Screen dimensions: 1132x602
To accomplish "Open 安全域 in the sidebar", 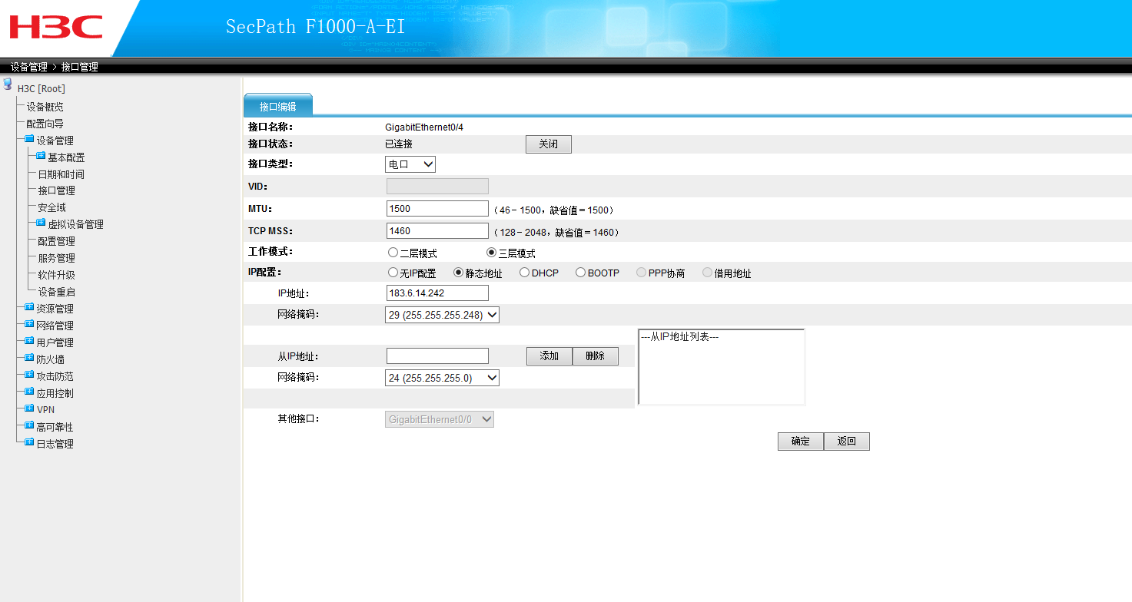I will [x=52, y=207].
